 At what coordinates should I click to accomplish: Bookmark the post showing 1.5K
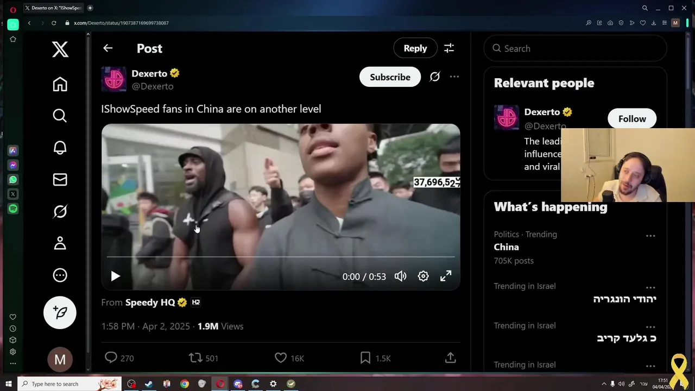(375, 358)
